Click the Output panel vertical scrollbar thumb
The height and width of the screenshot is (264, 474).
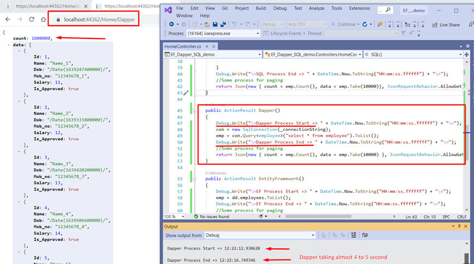[x=467, y=258]
